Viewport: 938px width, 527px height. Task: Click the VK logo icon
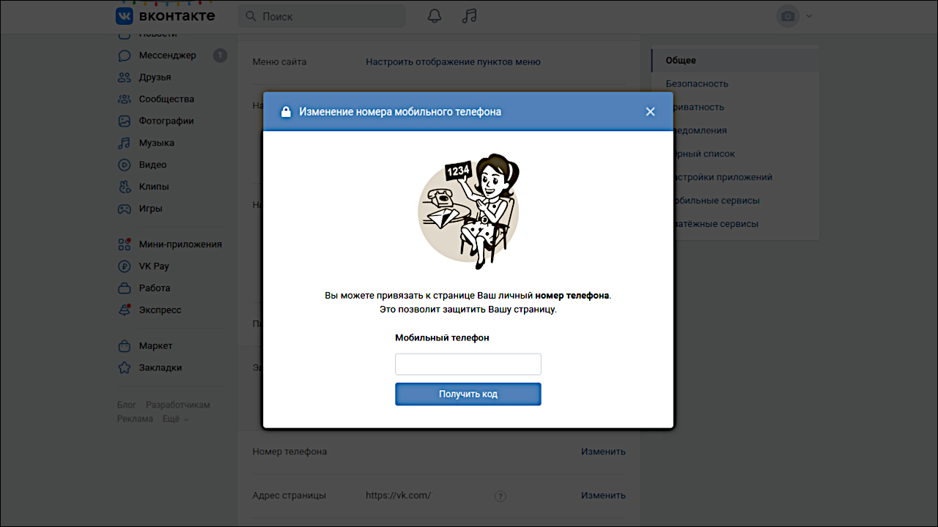point(125,16)
